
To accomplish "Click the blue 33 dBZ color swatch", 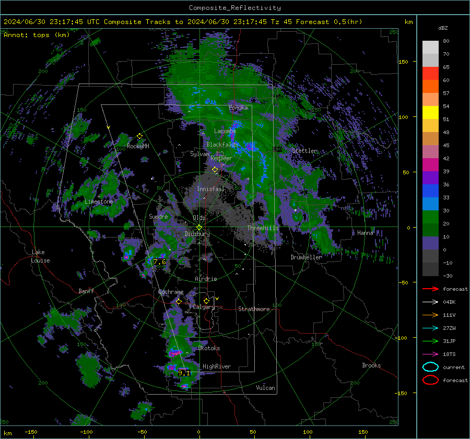I will (x=430, y=191).
